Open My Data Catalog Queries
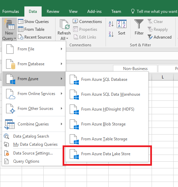 point(34,144)
